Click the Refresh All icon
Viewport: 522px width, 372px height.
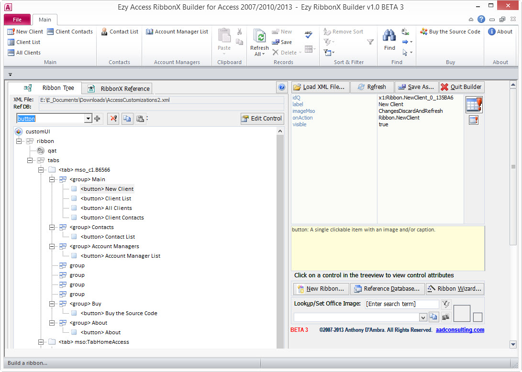[259, 36]
